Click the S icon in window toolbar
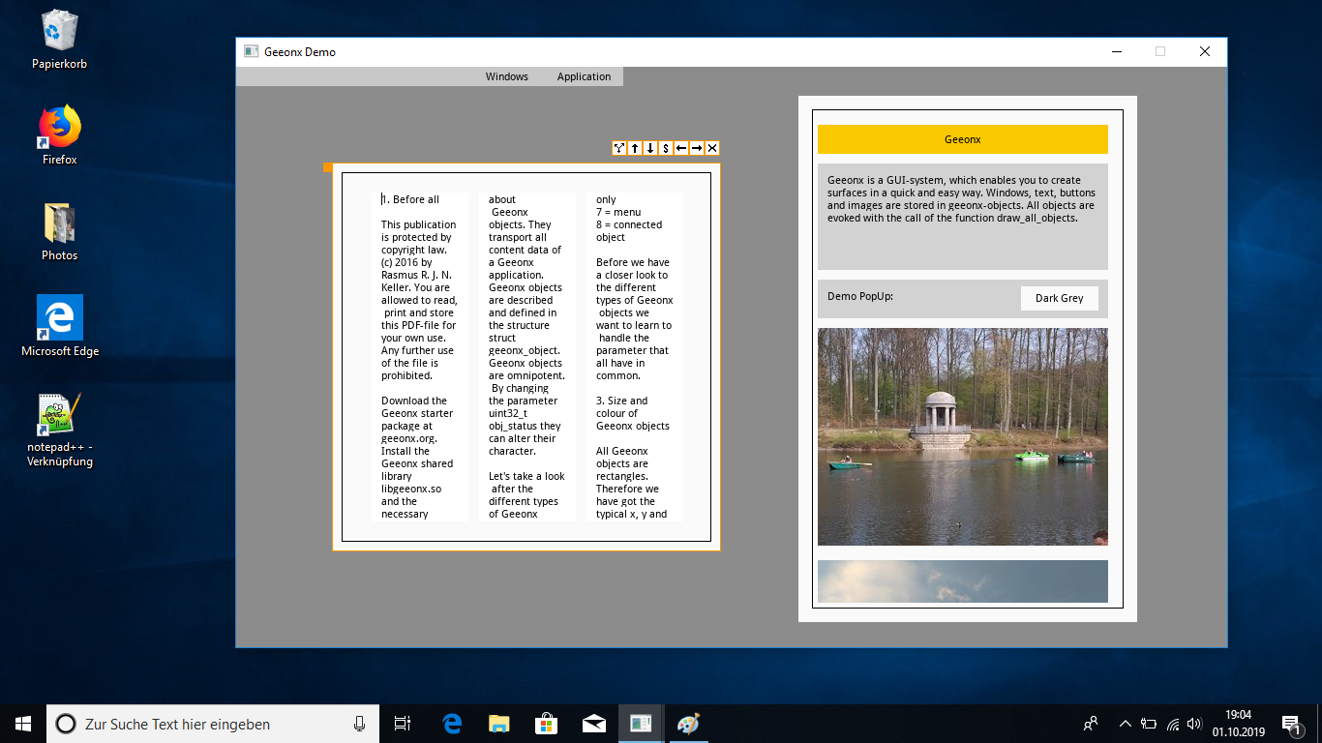Image resolution: width=1322 pixels, height=743 pixels. 666,148
